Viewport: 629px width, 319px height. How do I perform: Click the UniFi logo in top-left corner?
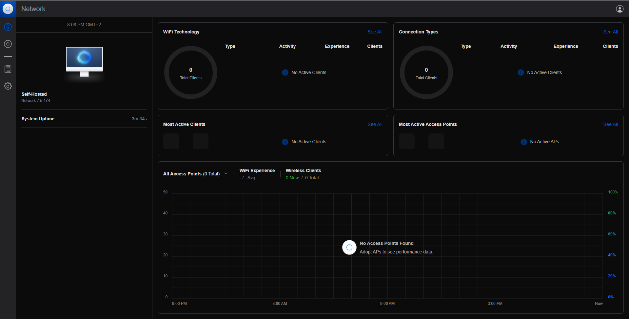pos(8,9)
